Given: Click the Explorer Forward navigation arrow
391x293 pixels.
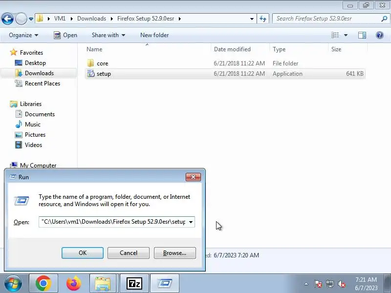Looking at the screenshot, I should (x=21, y=19).
